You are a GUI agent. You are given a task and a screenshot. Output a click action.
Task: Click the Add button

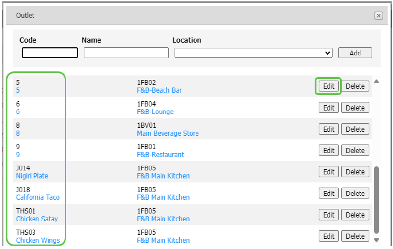tap(355, 53)
